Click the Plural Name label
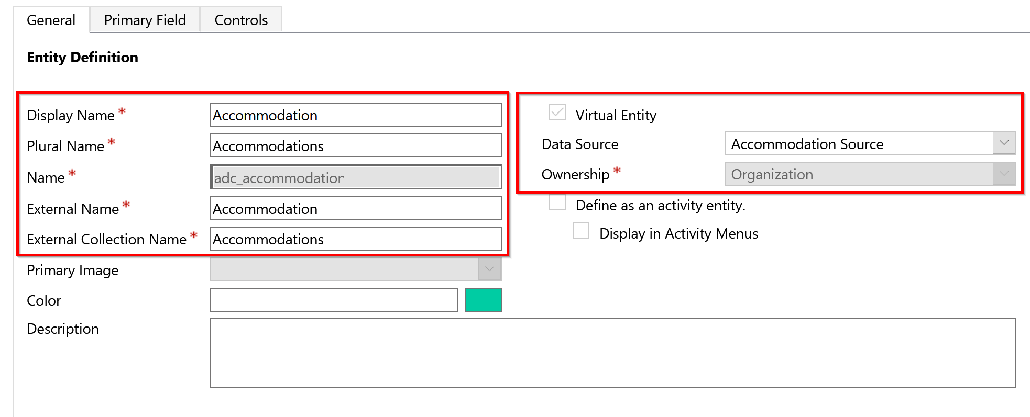The width and height of the screenshot is (1030, 417). coord(65,146)
